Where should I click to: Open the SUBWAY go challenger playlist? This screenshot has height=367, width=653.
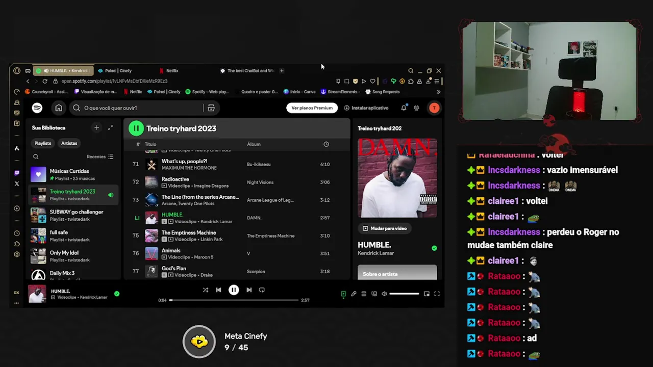click(73, 215)
